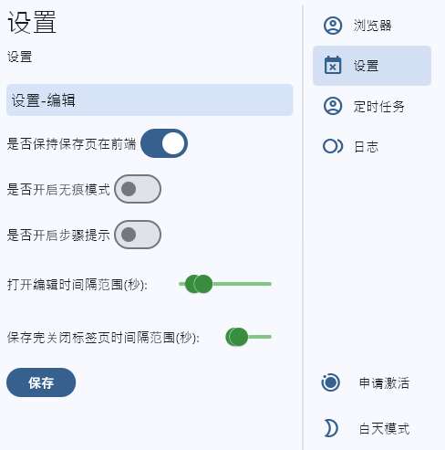Image resolution: width=445 pixels, height=450 pixels.
Task: Click the 申请激活 link text
Action: [x=384, y=382]
